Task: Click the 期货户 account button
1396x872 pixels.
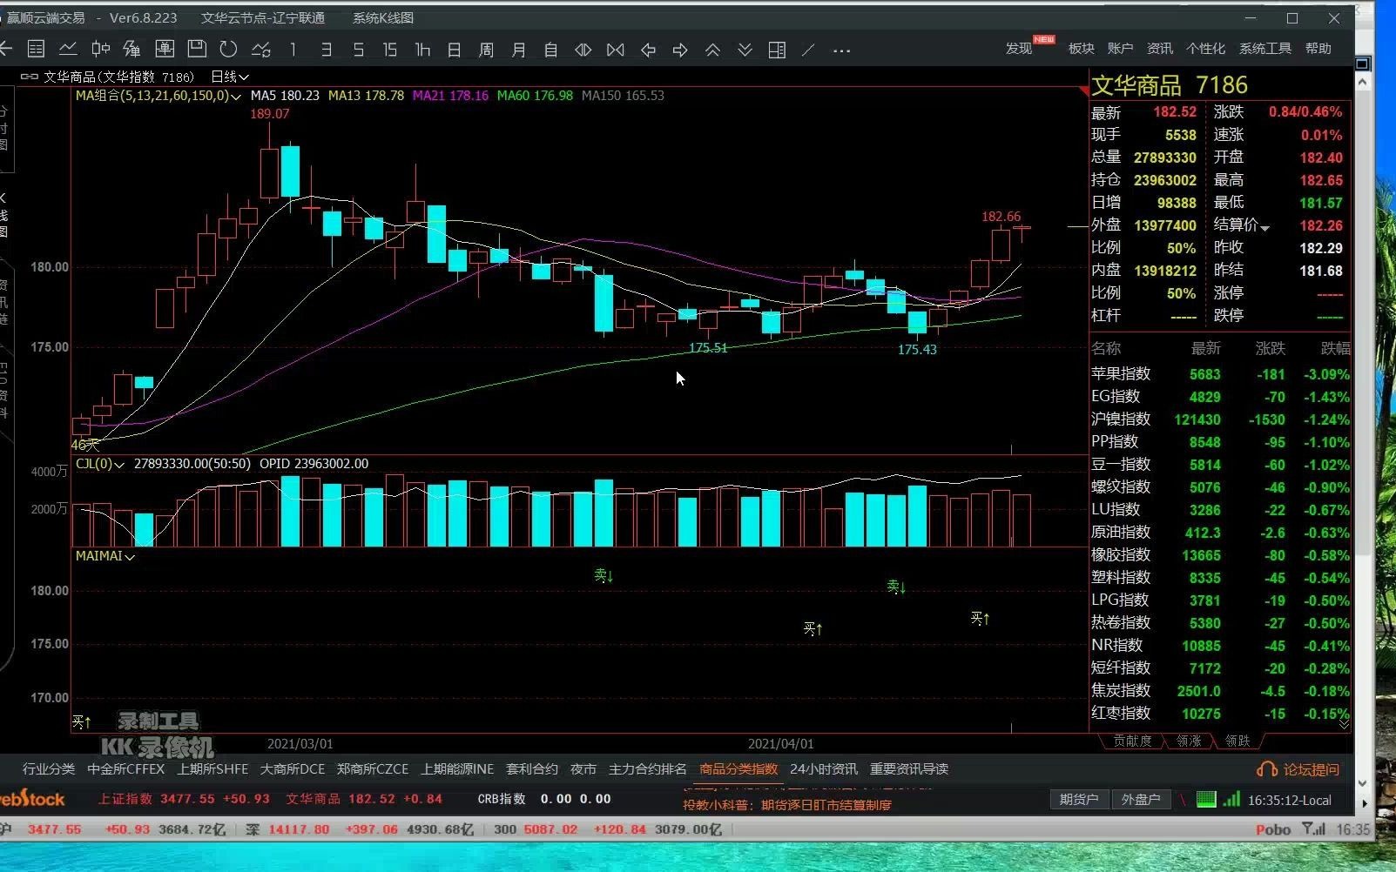Action: pos(1079,799)
